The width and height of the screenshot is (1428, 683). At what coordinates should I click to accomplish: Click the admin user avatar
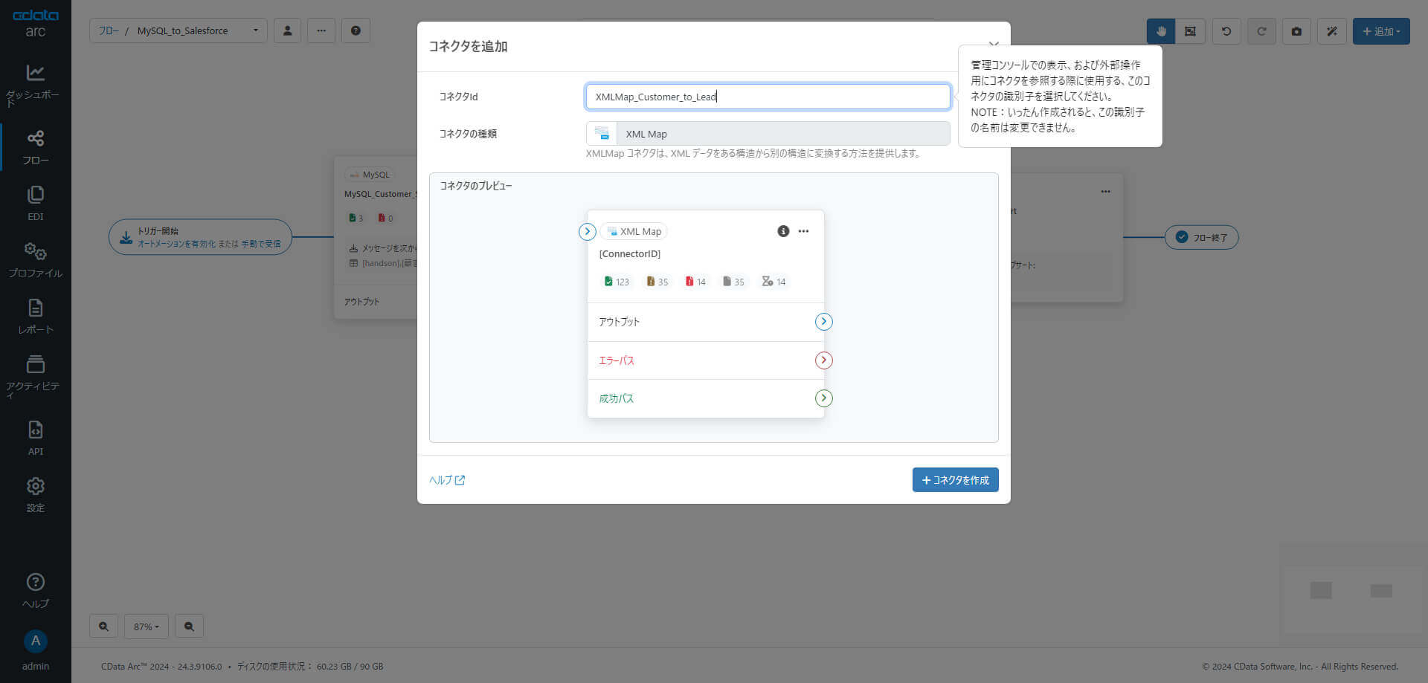click(x=35, y=641)
